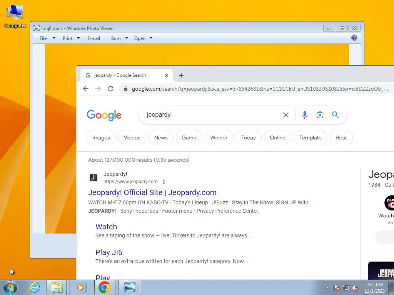Open Windows Explorer from taskbar
The image size is (394, 295).
57,287
